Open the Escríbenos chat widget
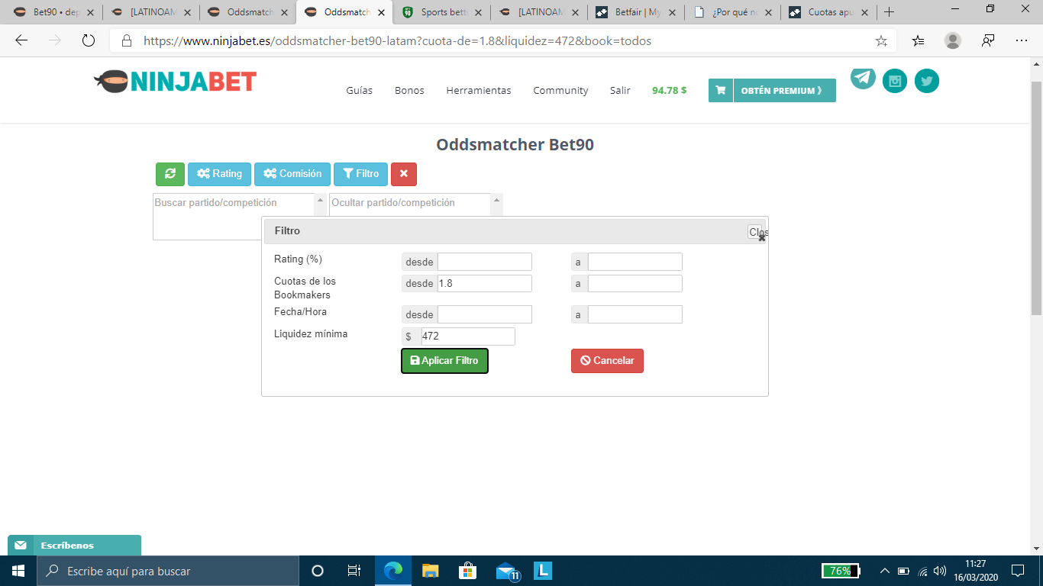Image resolution: width=1043 pixels, height=586 pixels. pyautogui.click(x=74, y=545)
